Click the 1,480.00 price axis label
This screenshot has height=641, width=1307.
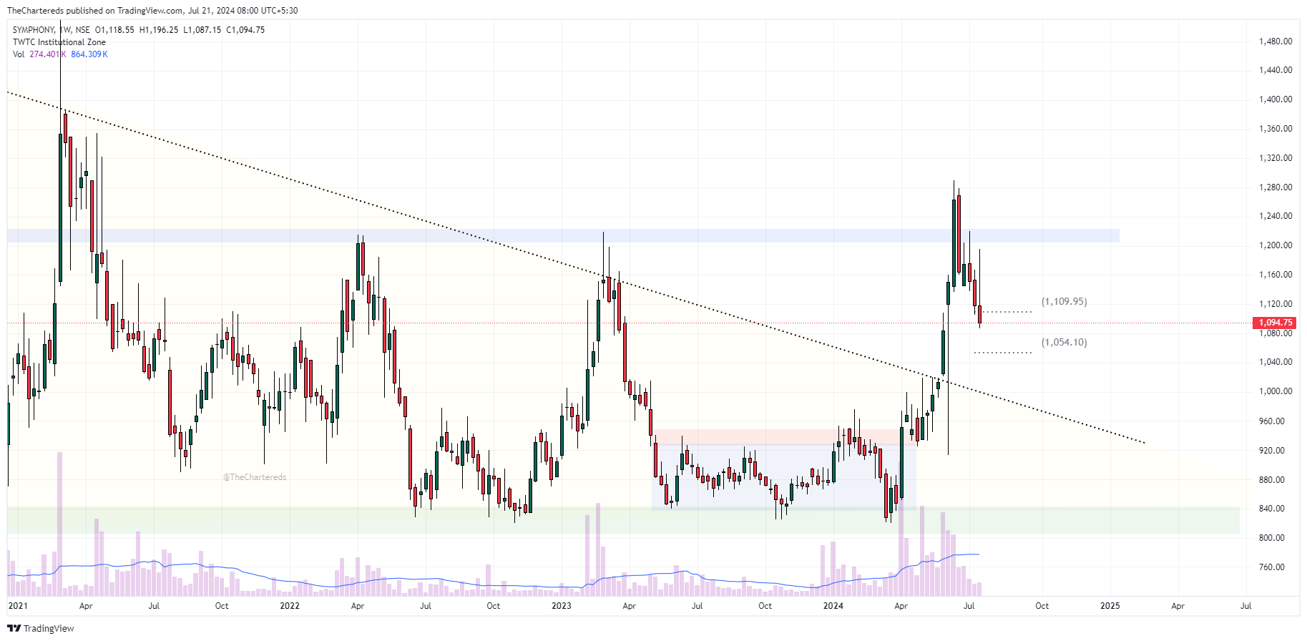pos(1276,41)
